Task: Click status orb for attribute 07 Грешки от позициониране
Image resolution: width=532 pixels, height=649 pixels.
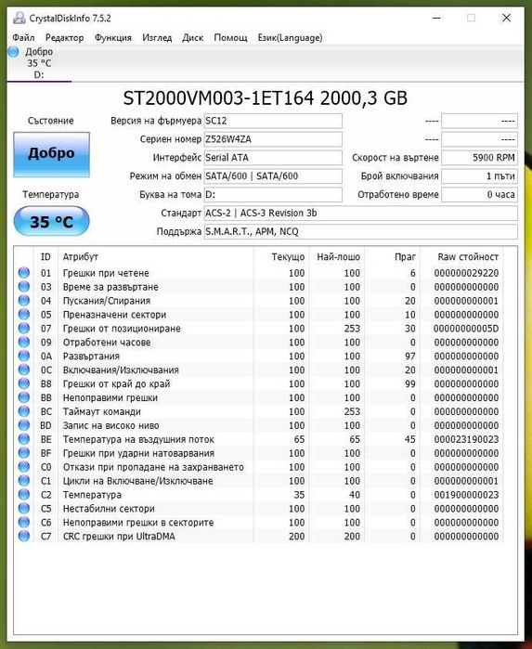Action: (24, 329)
